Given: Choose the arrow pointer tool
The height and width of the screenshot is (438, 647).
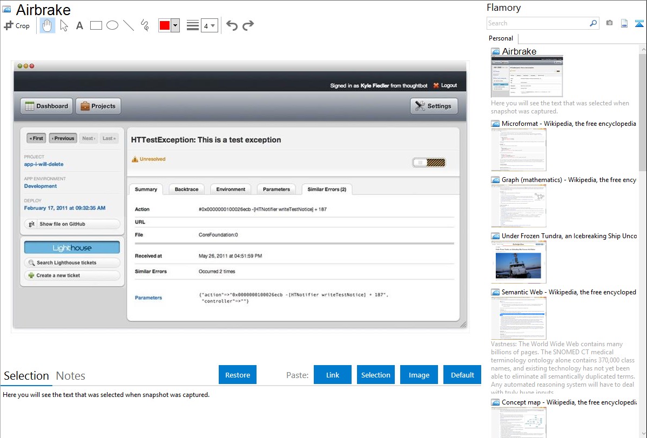Looking at the screenshot, I should pos(64,25).
